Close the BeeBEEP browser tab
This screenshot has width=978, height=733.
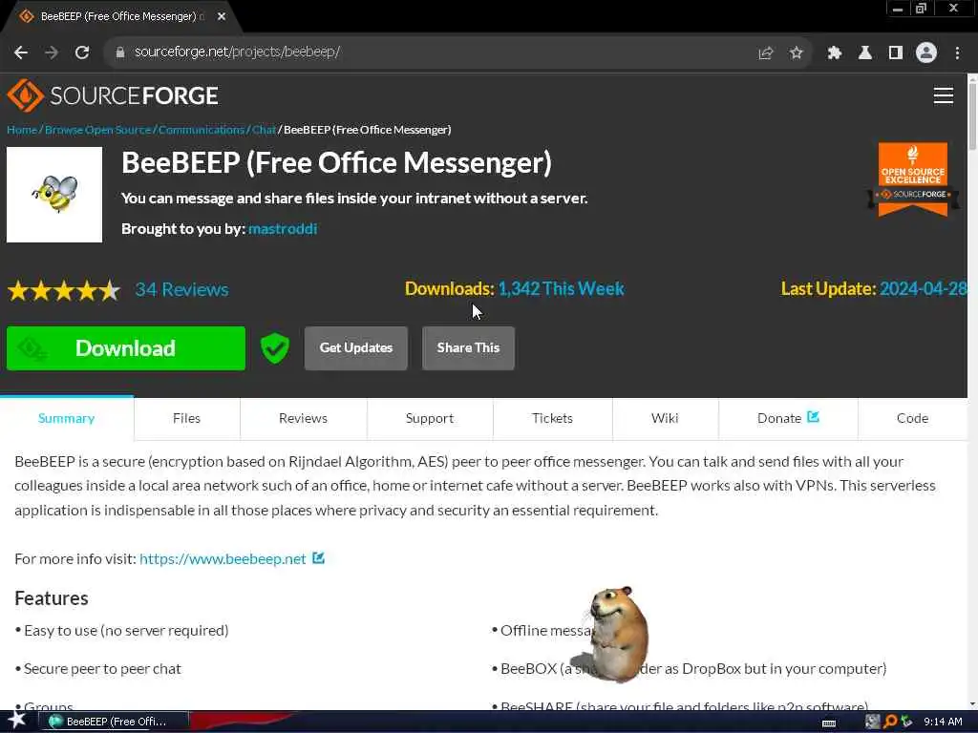[x=222, y=17]
